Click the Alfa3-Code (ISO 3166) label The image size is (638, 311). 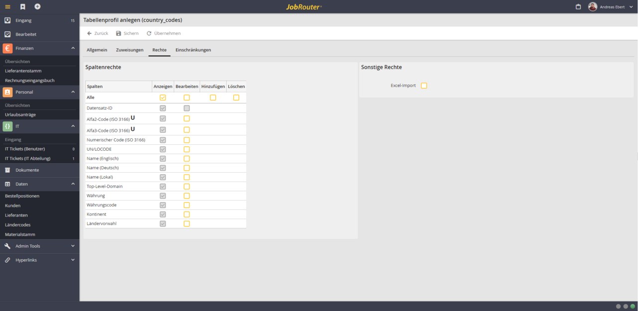click(108, 130)
